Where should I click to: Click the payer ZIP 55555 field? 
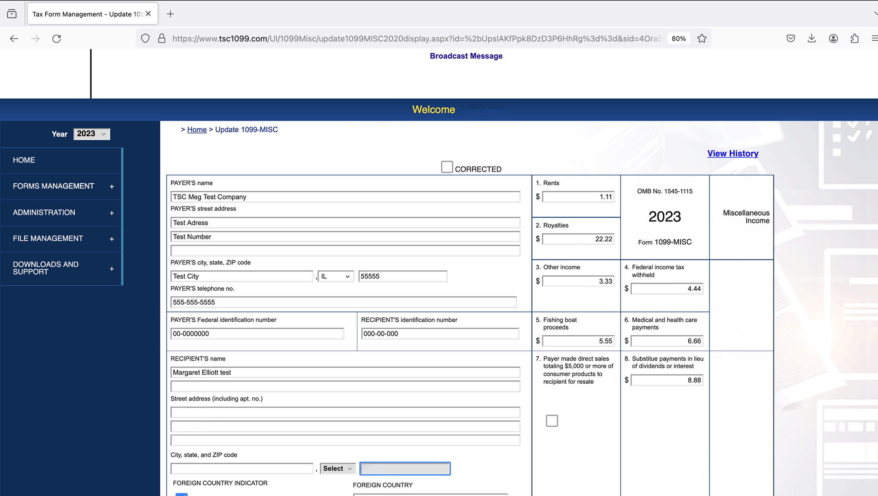pyautogui.click(x=403, y=276)
